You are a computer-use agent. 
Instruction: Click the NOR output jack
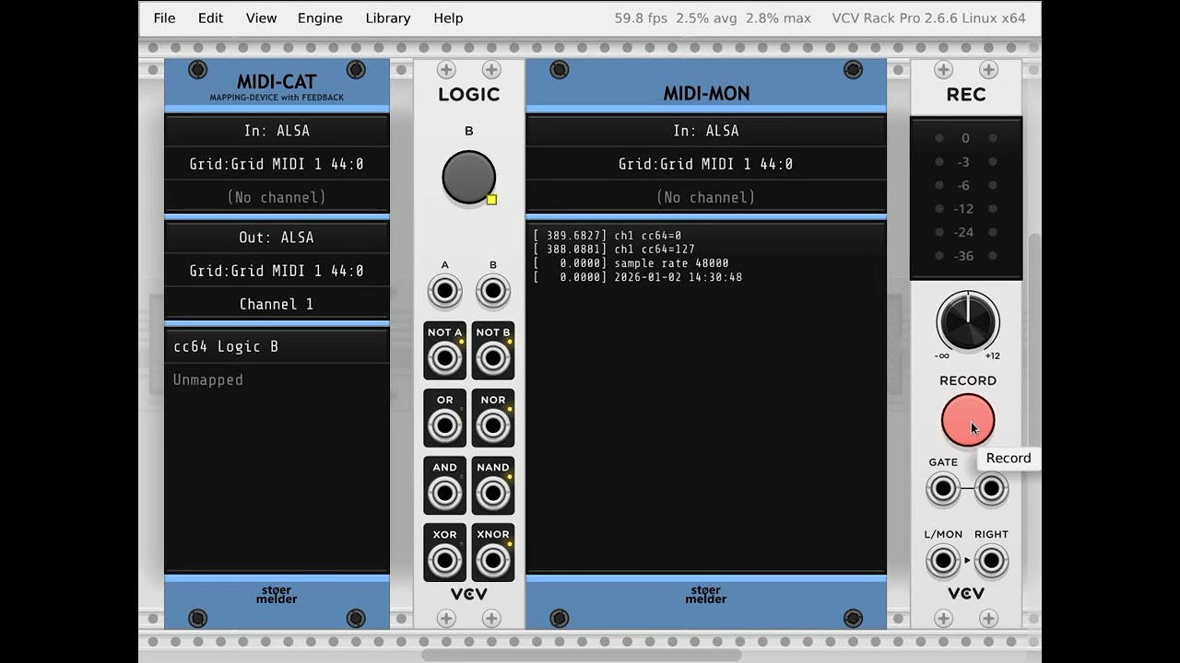493,426
